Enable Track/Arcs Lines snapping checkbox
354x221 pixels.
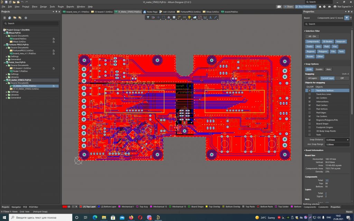point(309,94)
